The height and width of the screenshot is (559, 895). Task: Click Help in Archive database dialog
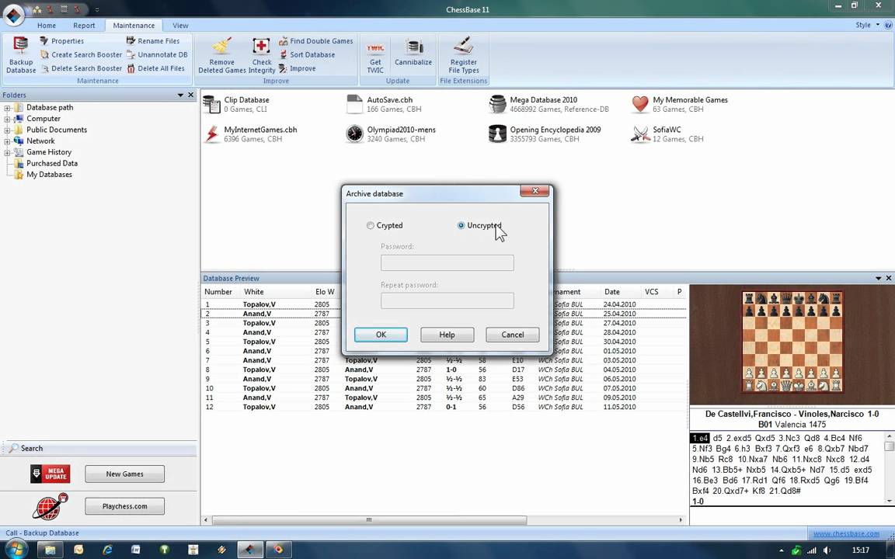pos(447,335)
